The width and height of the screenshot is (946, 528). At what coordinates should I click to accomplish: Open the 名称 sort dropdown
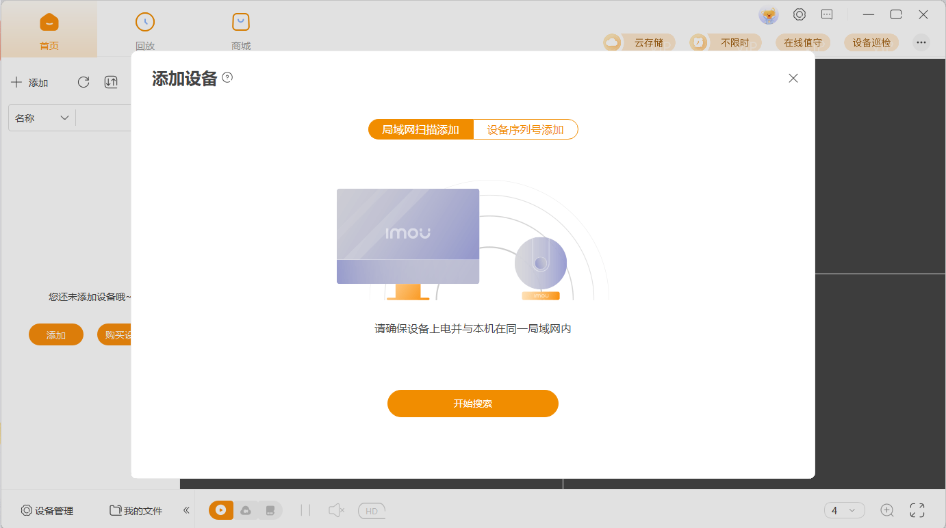click(41, 118)
